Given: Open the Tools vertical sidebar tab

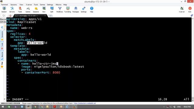Looking at the screenshot, I should [x=2, y=46].
